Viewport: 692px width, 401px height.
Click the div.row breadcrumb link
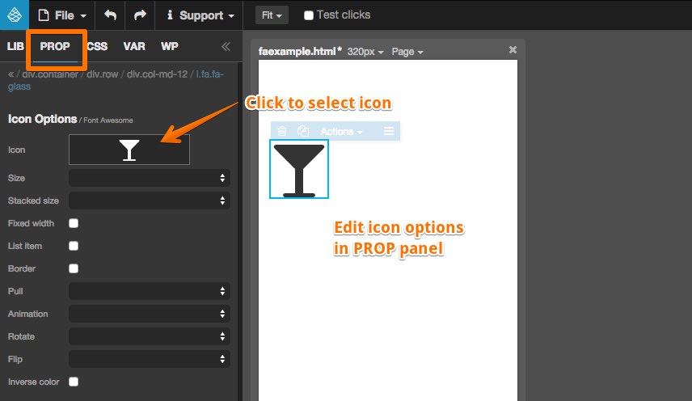[103, 74]
